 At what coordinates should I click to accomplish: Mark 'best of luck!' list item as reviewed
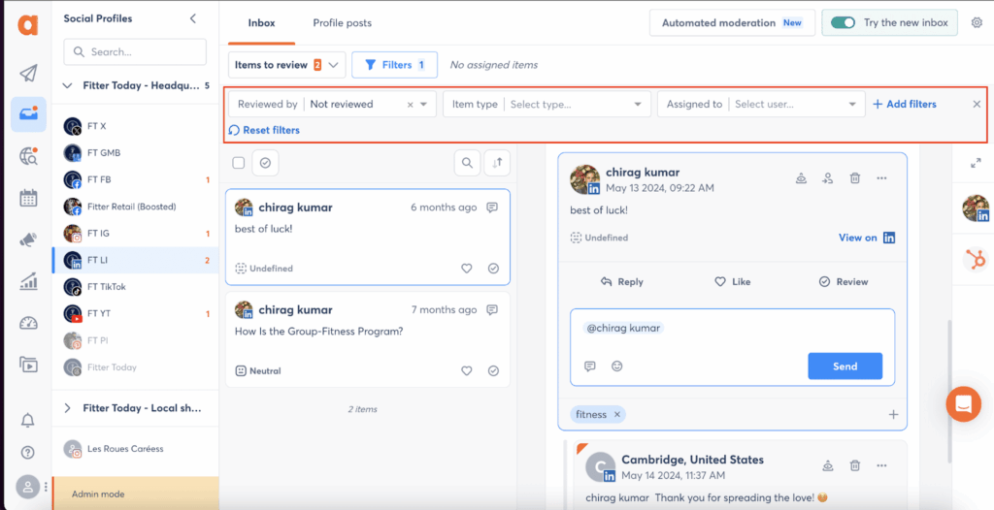click(x=494, y=269)
